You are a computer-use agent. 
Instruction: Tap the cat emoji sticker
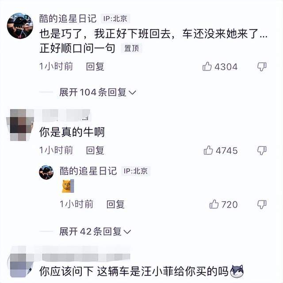(x=68, y=186)
